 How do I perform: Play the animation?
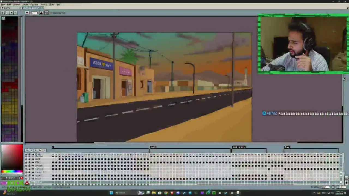pyautogui.click(x=35, y=150)
